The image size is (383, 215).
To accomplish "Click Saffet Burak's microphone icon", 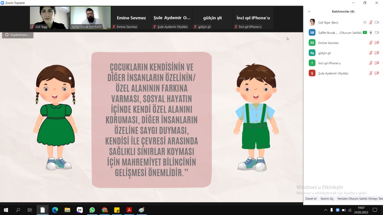I will click(371, 32).
